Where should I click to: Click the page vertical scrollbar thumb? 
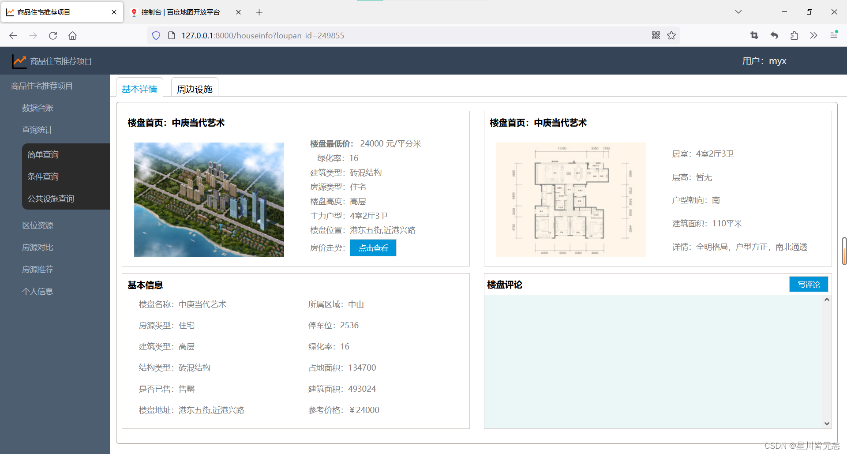844,251
